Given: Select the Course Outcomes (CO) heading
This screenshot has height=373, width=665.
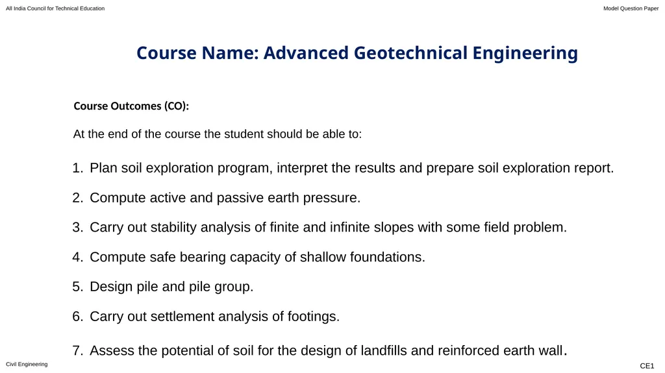Looking at the screenshot, I should pyautogui.click(x=131, y=106).
